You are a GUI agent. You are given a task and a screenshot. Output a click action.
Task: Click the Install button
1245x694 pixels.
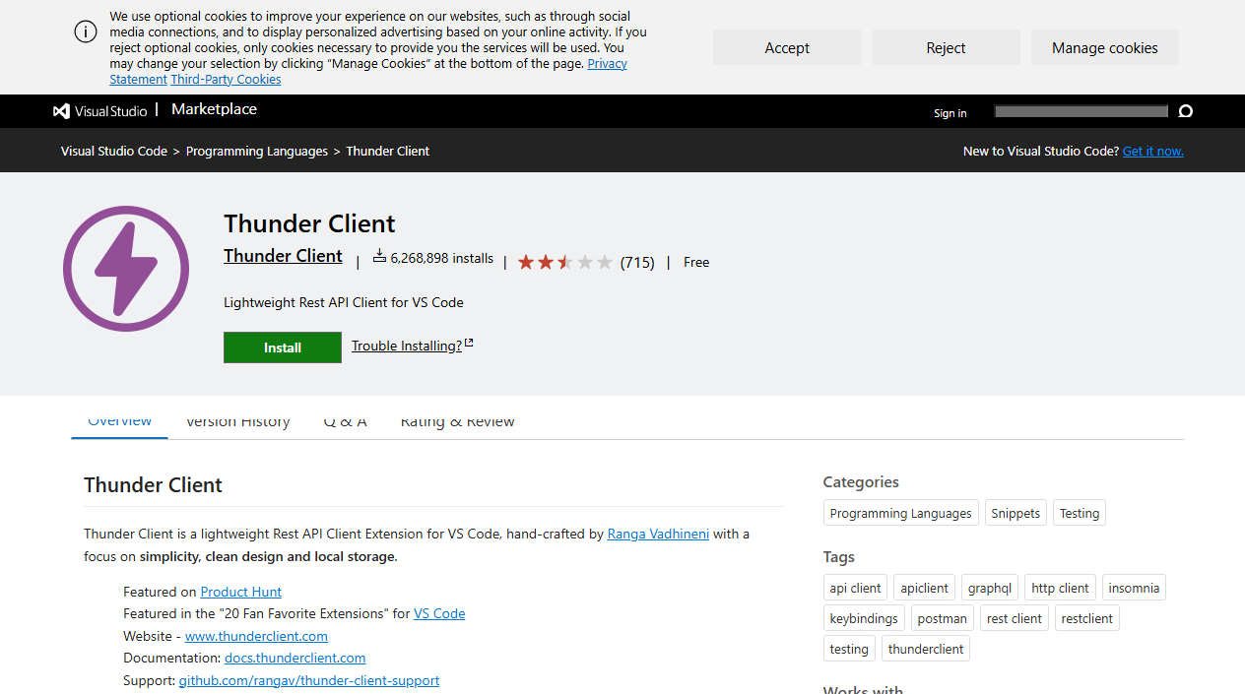pos(282,347)
